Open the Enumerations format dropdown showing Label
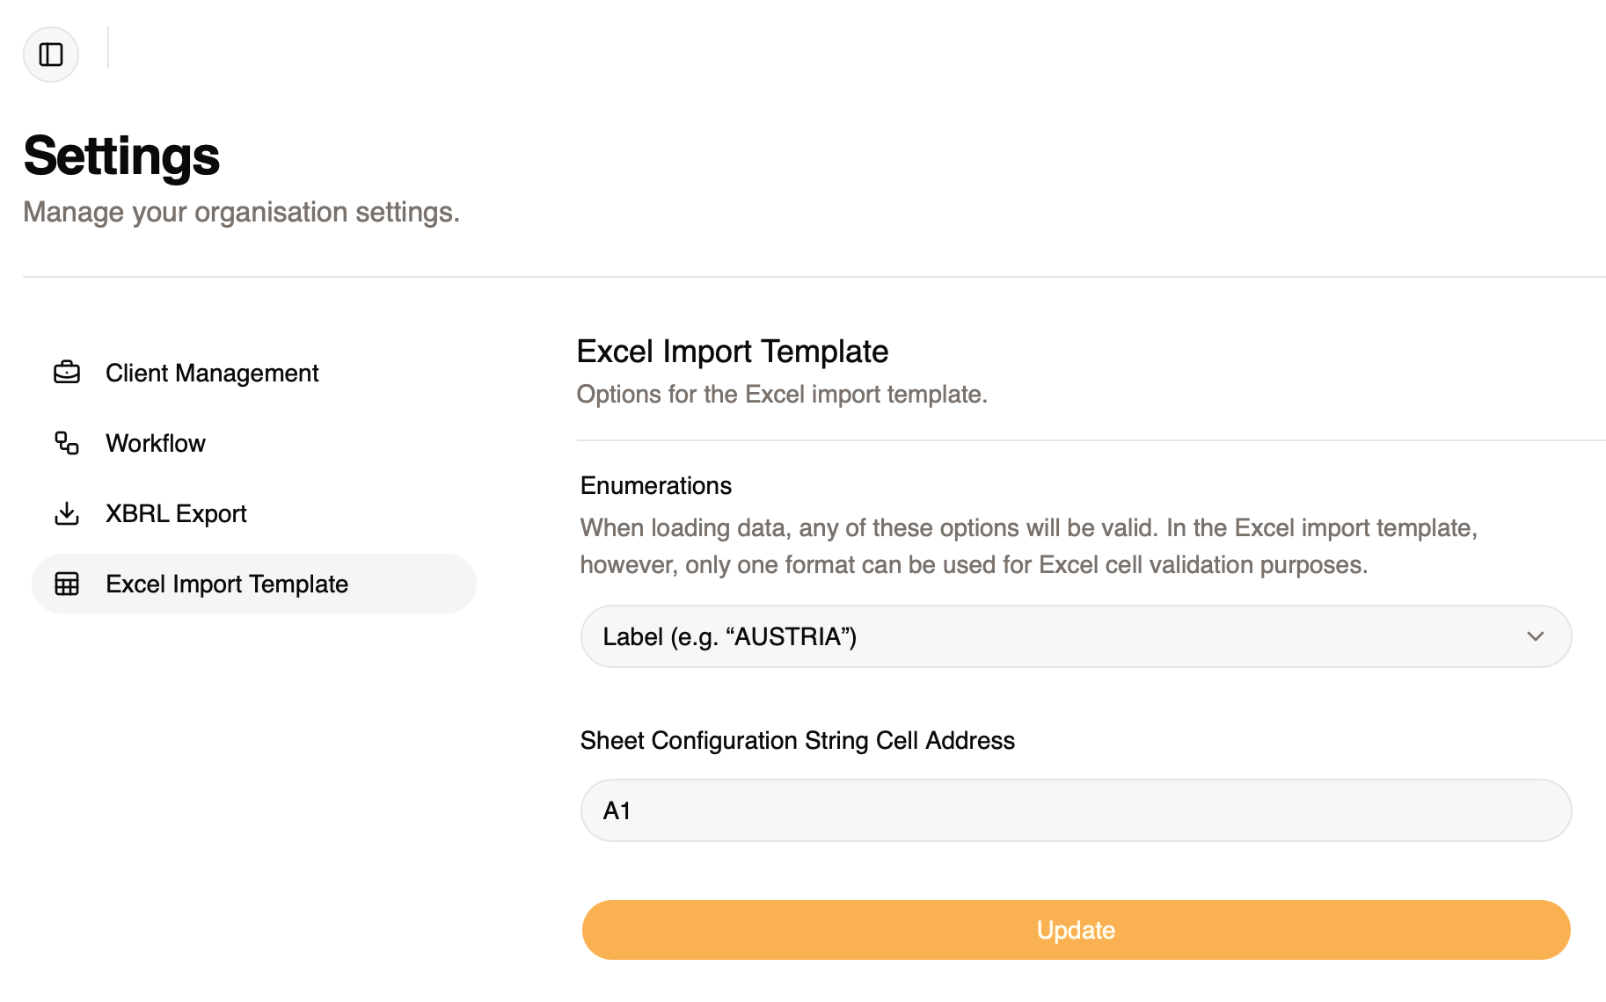This screenshot has width=1606, height=1002. click(x=1055, y=636)
